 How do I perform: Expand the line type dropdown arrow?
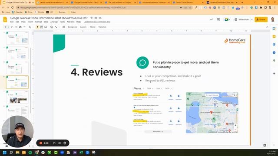point(59,27)
